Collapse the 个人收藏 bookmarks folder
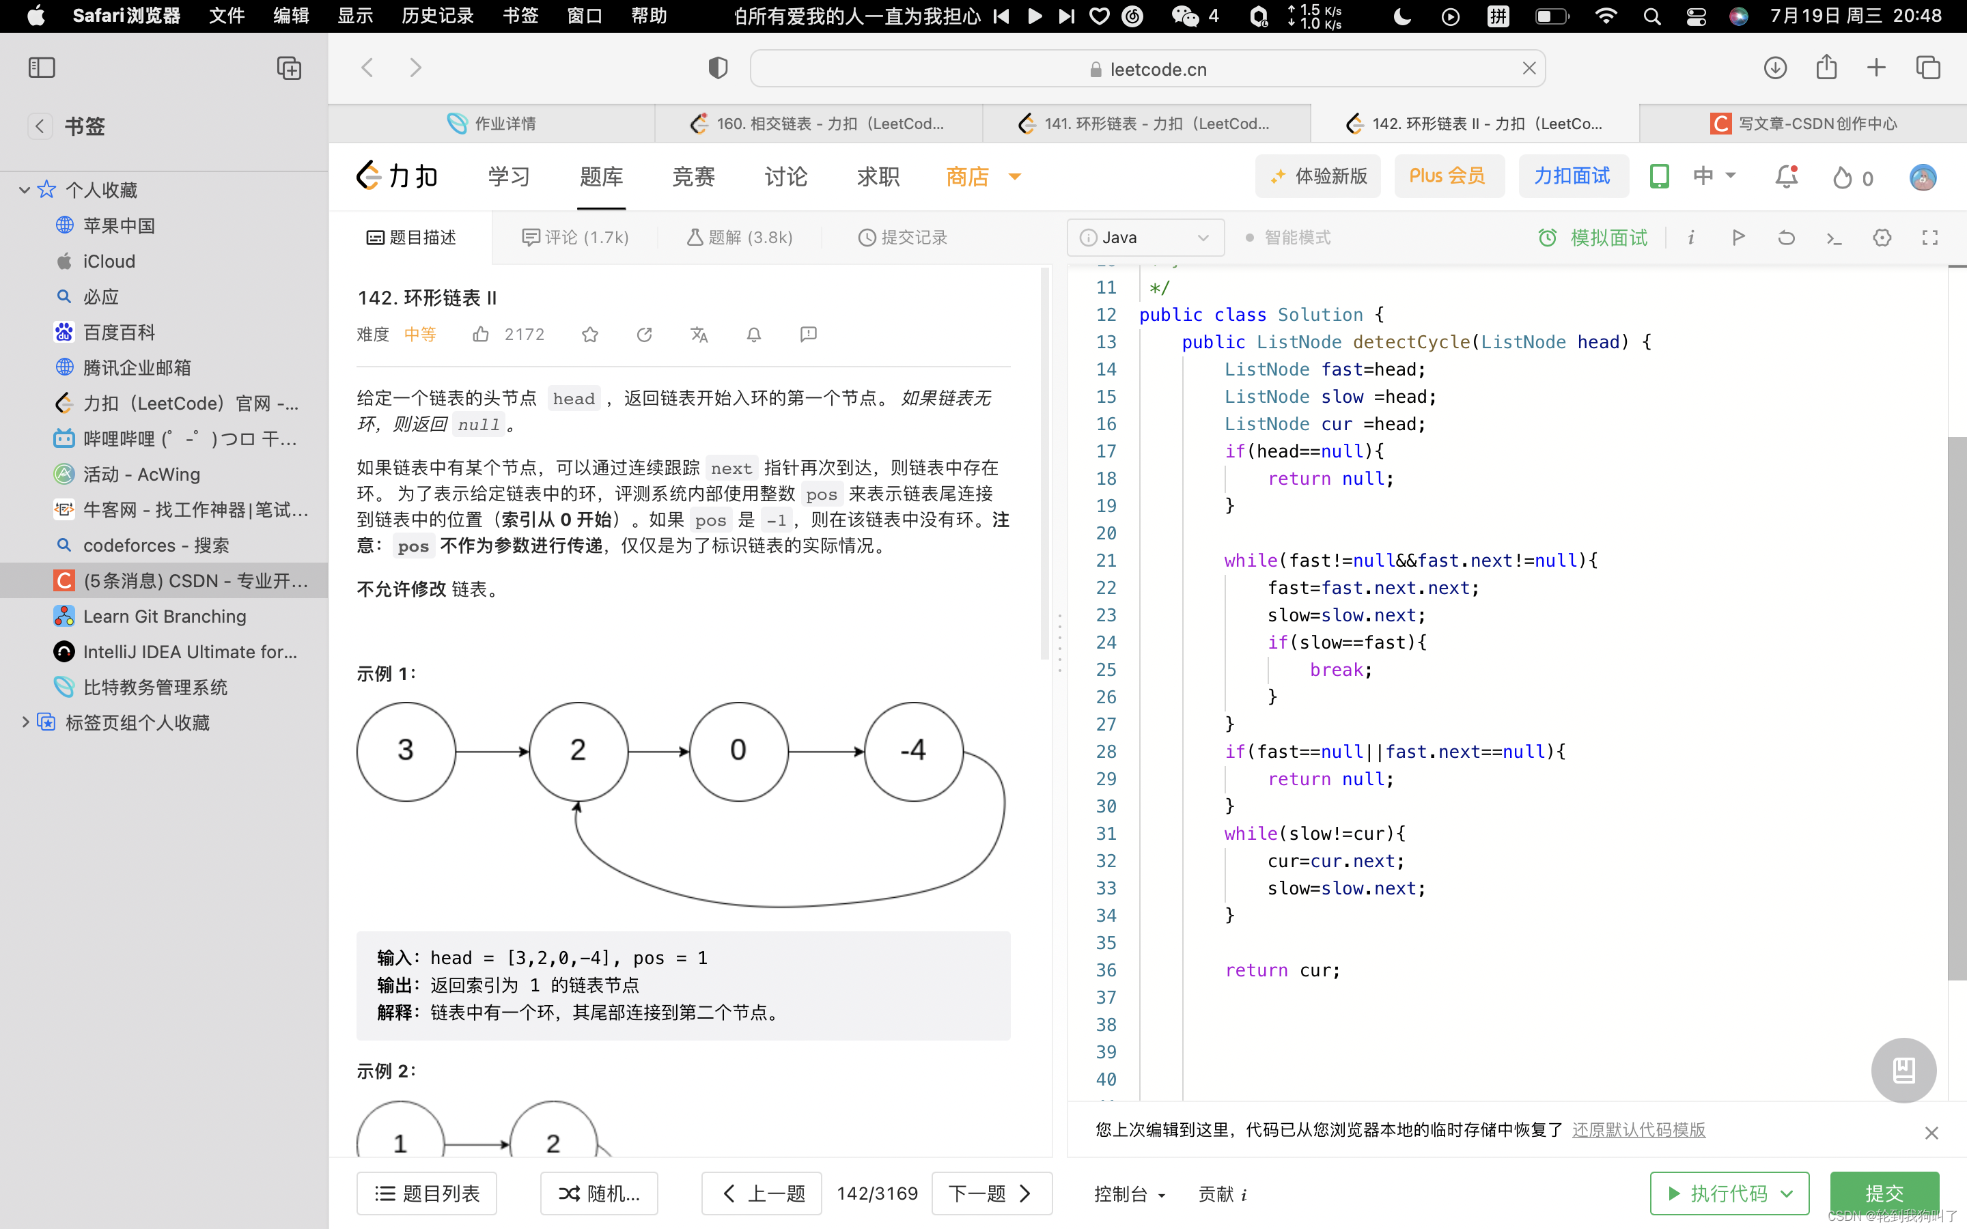 click(25, 190)
